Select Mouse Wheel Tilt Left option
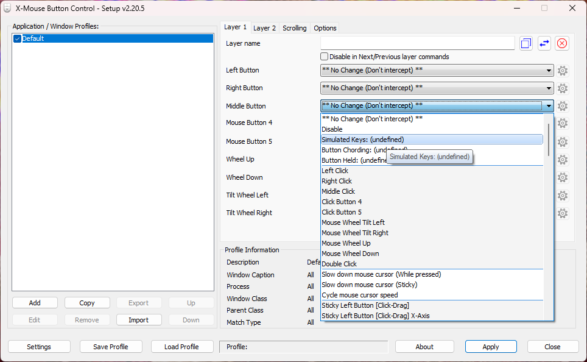 (432, 222)
